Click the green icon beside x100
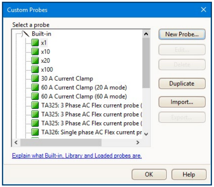Image resolution: width=214 pixels, height=187 pixels. coord(35,70)
